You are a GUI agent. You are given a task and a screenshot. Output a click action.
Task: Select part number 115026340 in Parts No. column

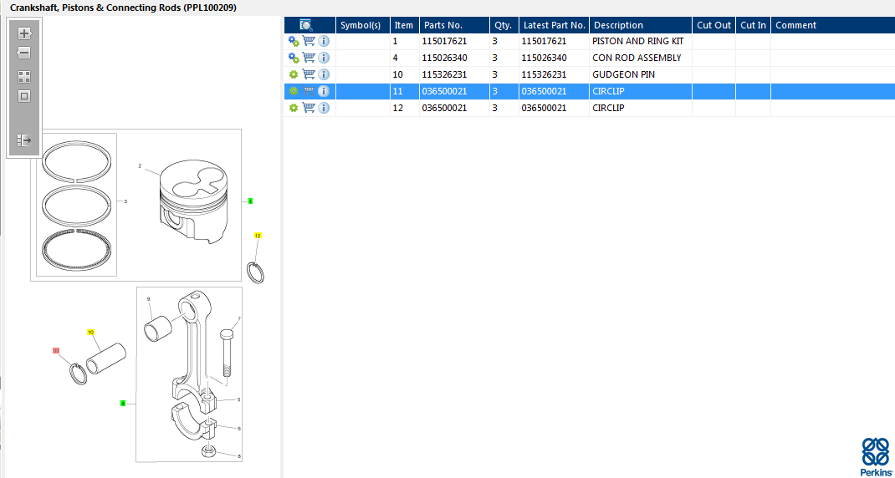coord(444,58)
